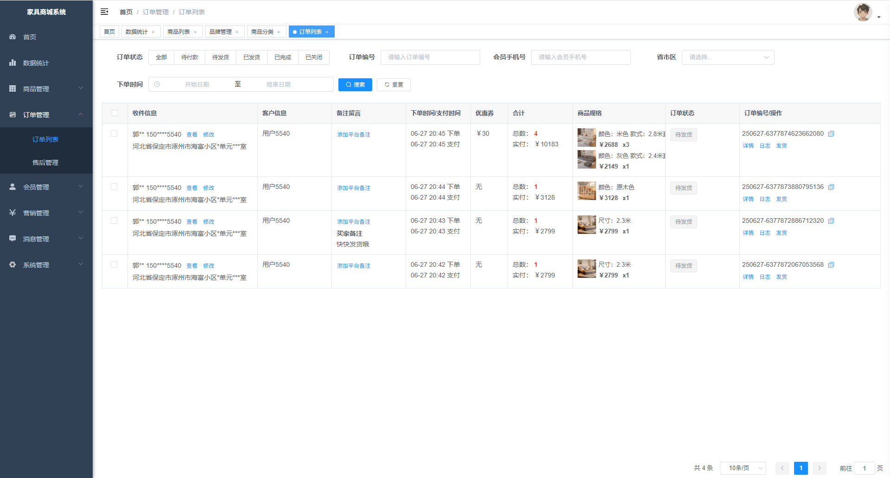The image size is (890, 478).
Task: Open the 省市区 region dropdown
Action: (728, 57)
